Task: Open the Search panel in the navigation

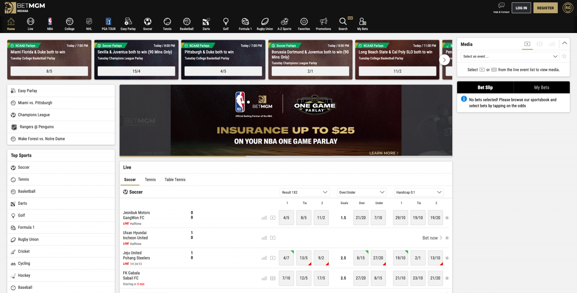Action: (343, 23)
